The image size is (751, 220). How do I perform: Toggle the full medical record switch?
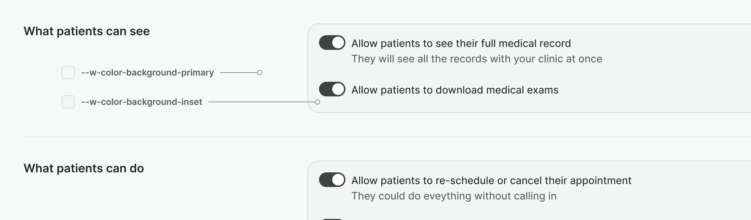tap(332, 43)
